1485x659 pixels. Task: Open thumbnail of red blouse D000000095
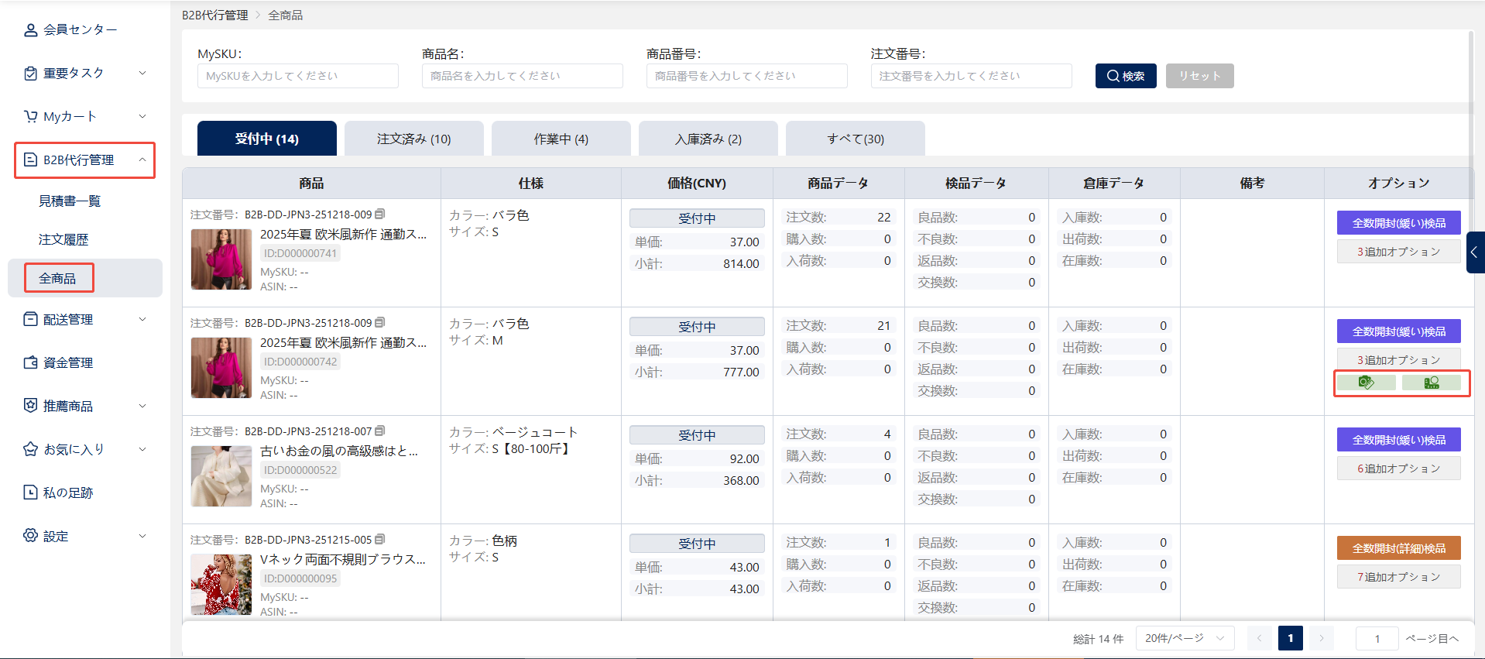[x=221, y=585]
